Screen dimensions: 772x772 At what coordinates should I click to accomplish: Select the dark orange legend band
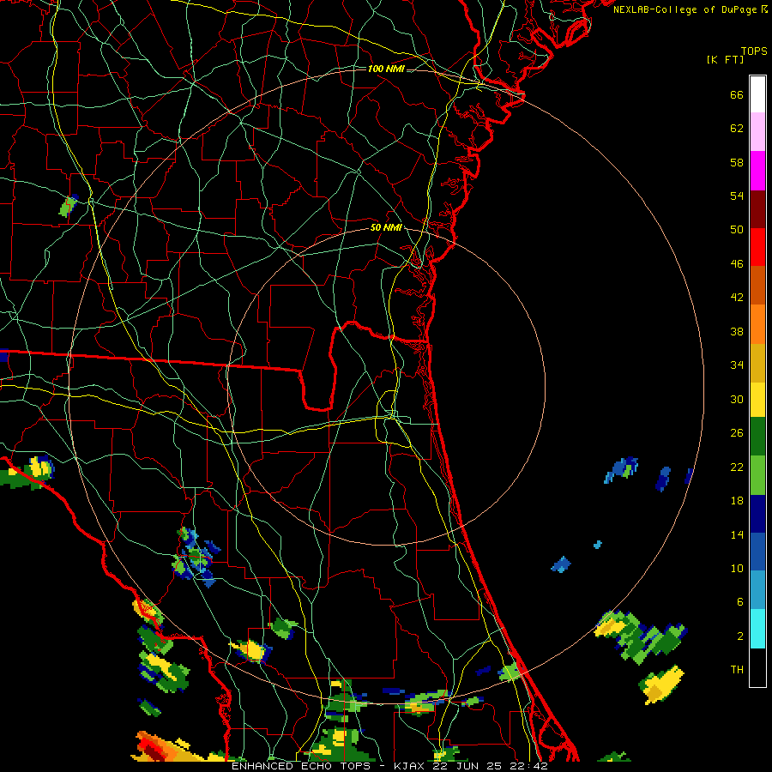[757, 285]
